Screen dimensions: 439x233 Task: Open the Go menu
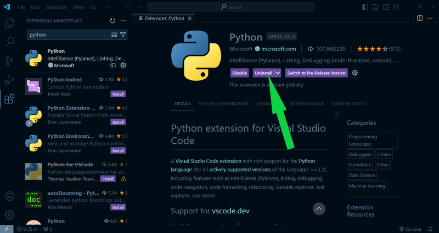(93, 7)
